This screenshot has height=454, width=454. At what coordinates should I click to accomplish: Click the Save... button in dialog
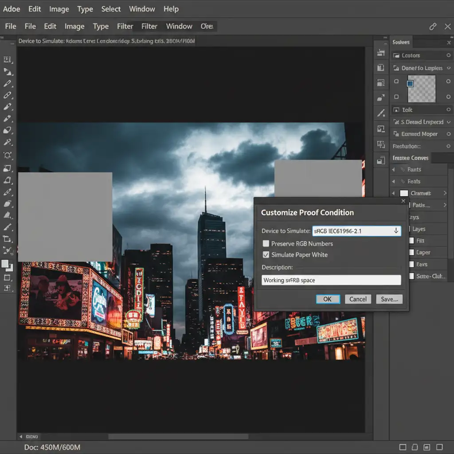click(389, 299)
